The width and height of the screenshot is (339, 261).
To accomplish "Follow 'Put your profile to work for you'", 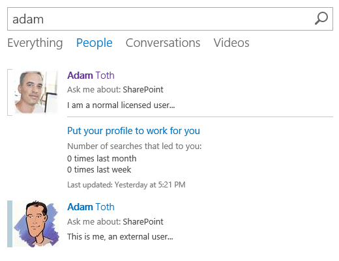I will pos(134,131).
